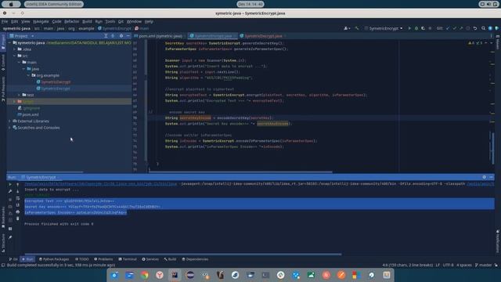501x282 pixels.
Task: Run SymetricEncrypt with the green play icon
Action: (x=409, y=28)
